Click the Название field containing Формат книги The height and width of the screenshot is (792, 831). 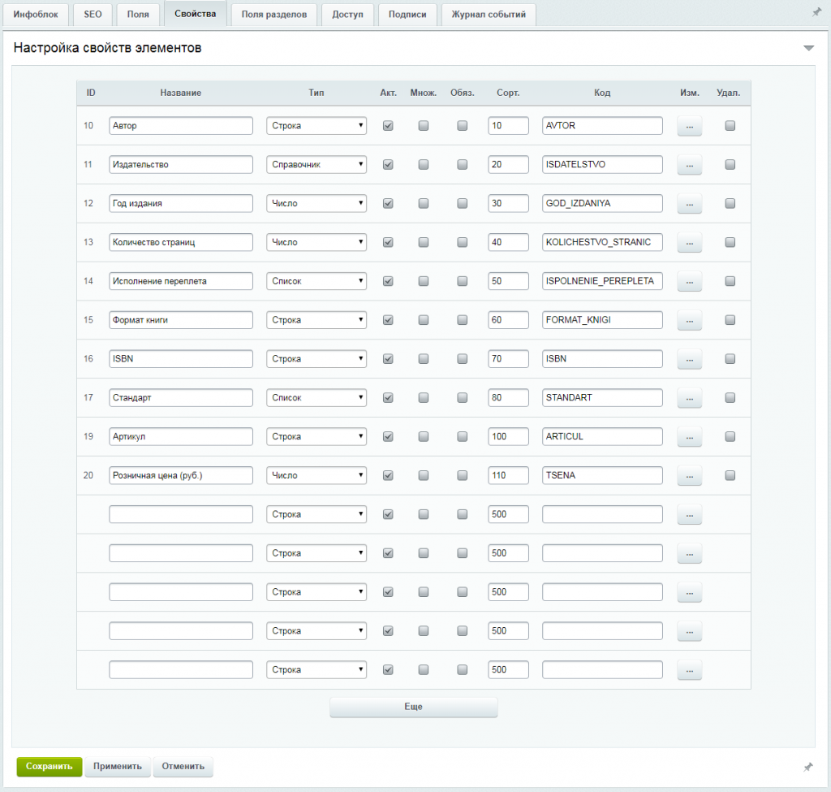(x=181, y=320)
